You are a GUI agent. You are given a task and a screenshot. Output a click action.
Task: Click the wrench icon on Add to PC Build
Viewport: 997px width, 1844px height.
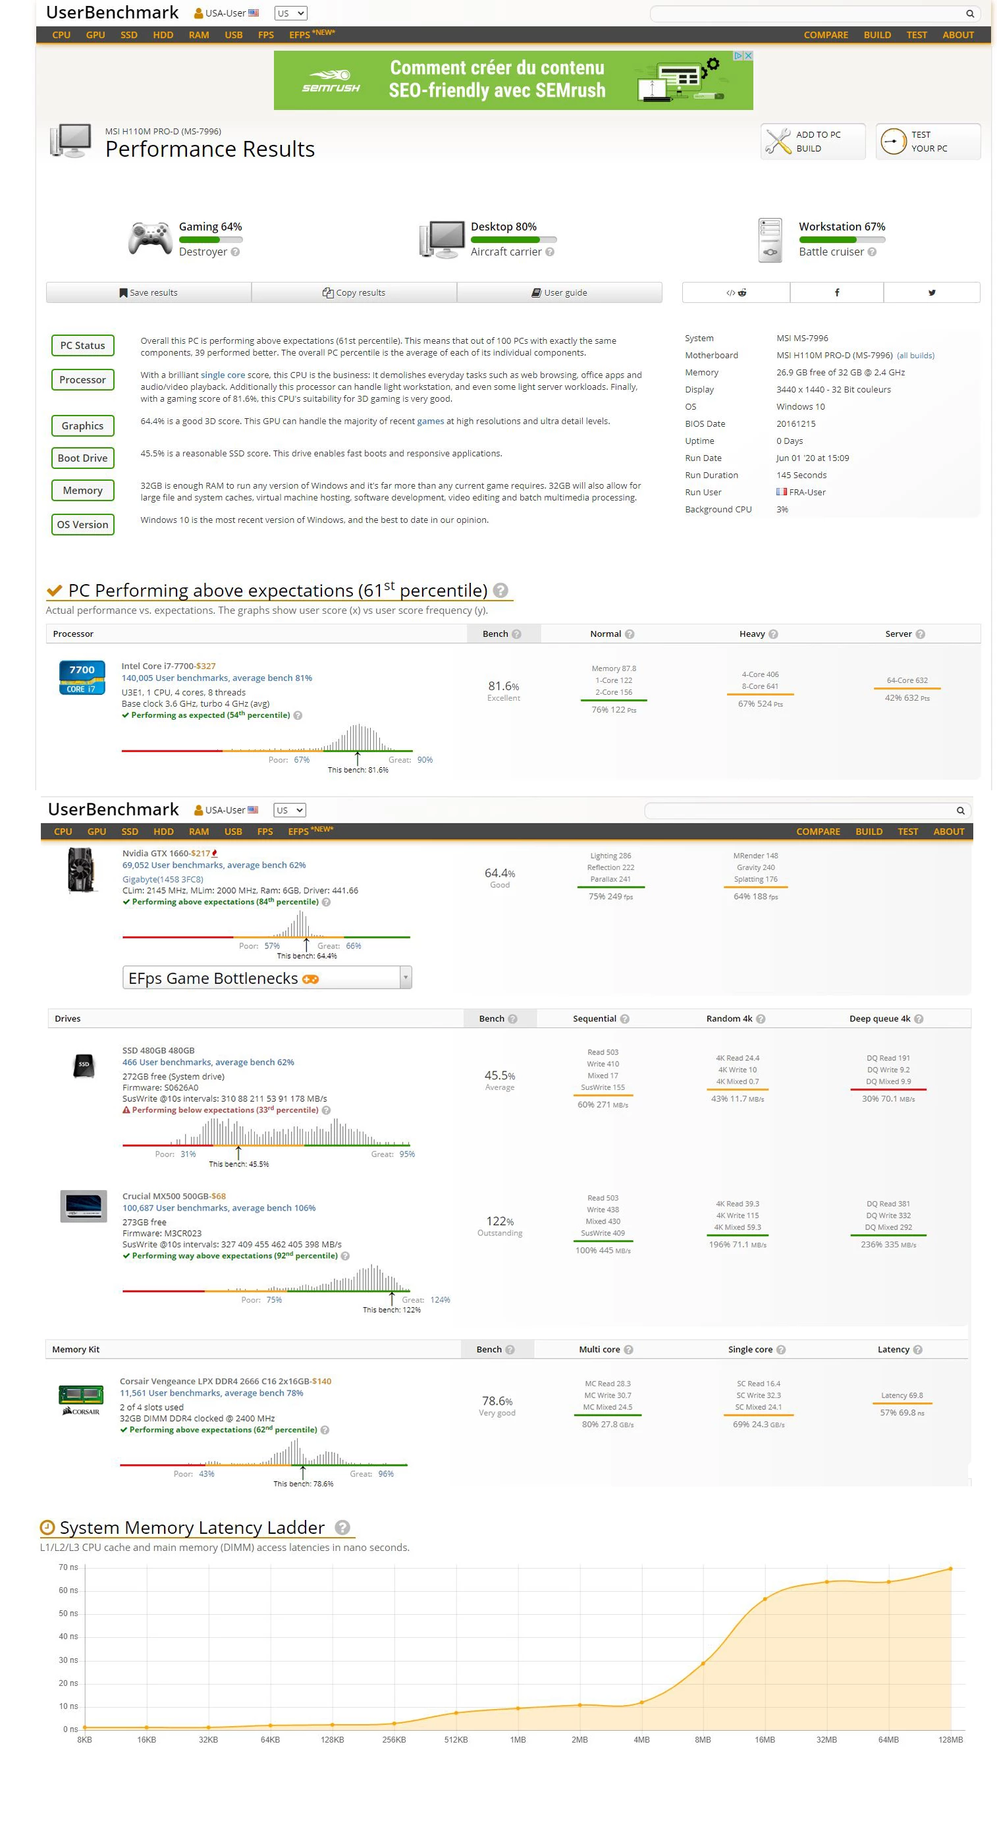point(778,141)
